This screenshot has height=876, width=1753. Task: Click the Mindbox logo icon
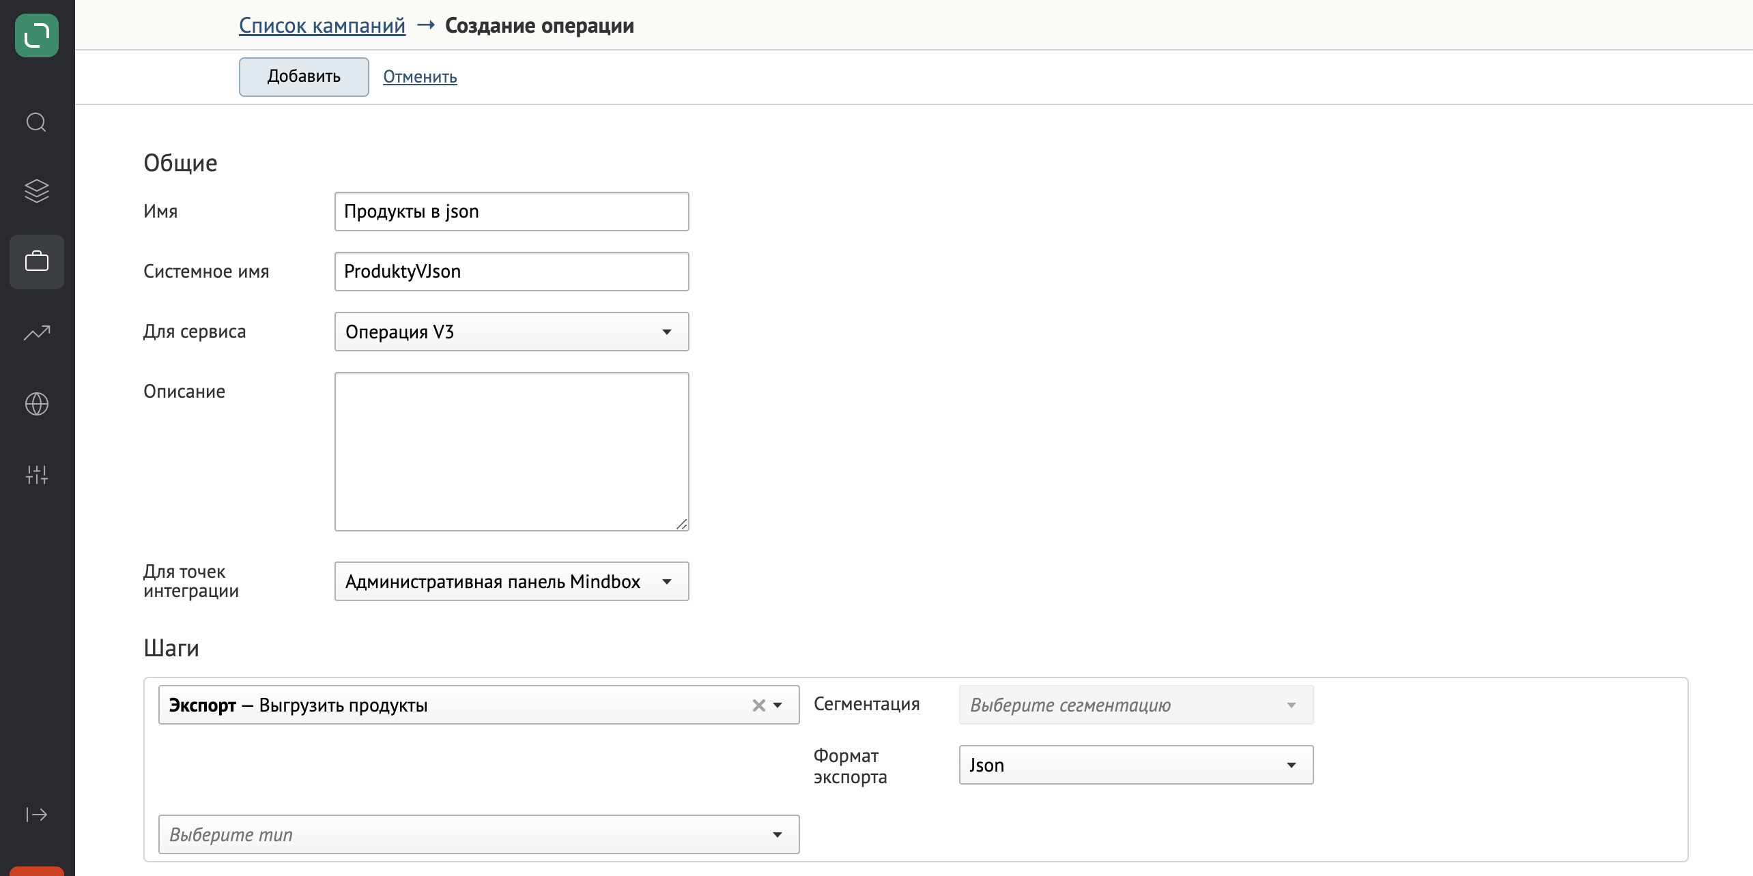(x=37, y=35)
